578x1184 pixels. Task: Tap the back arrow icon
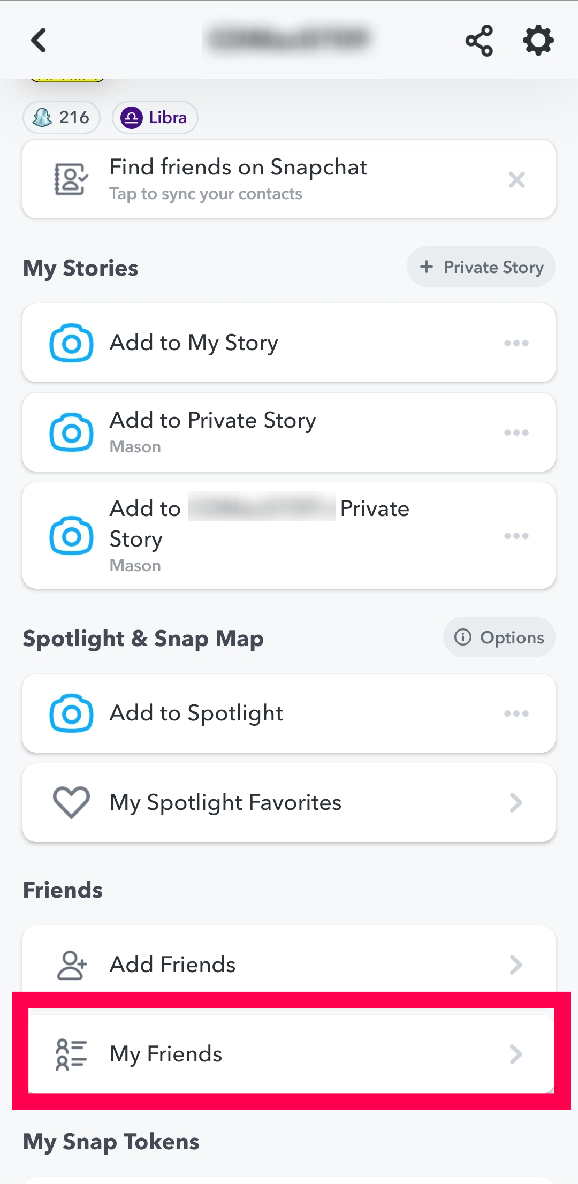[x=39, y=40]
